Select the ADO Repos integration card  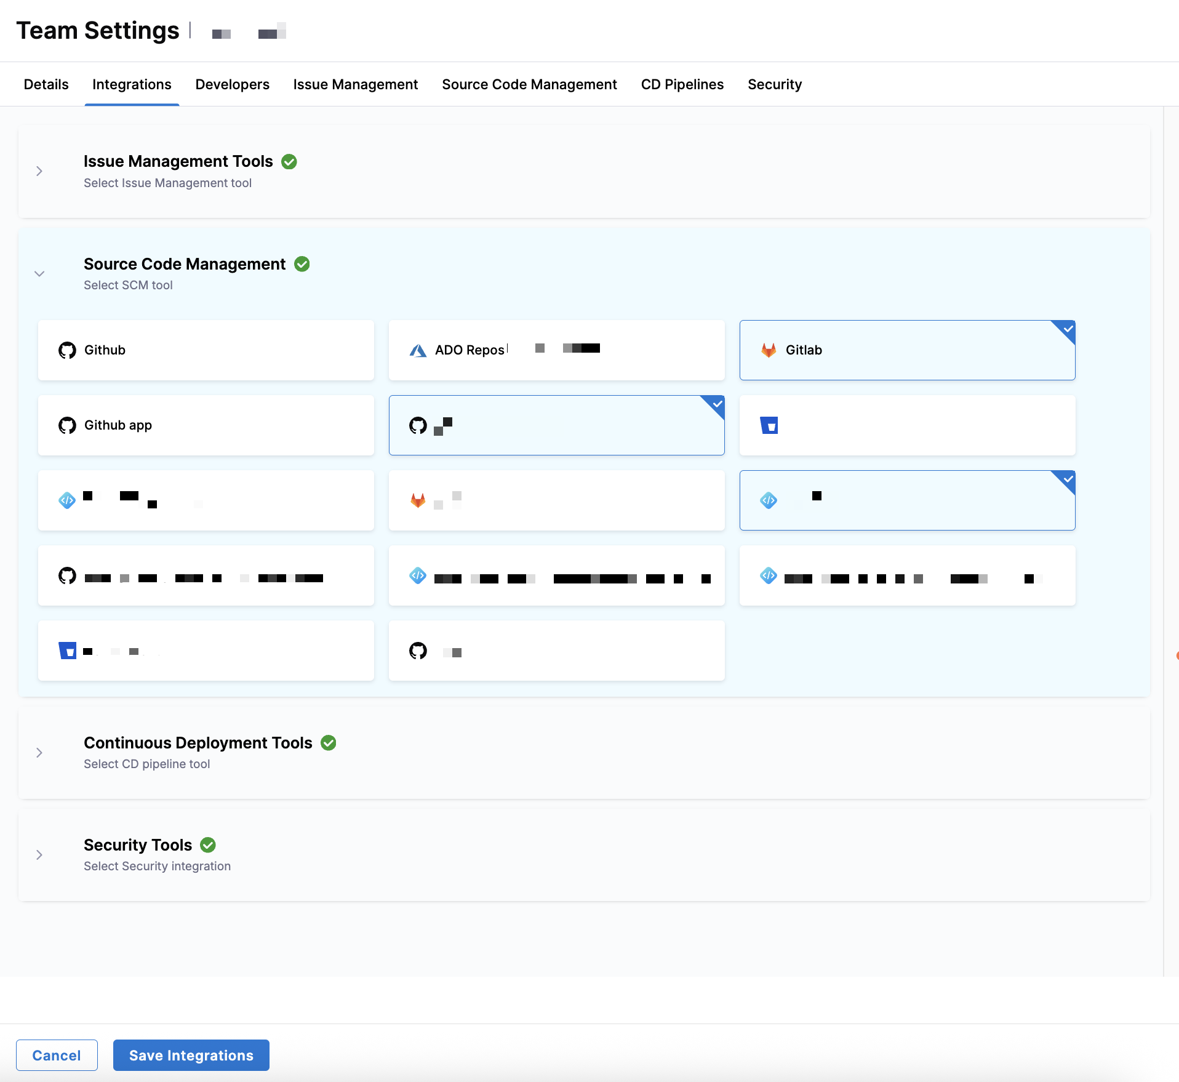pos(556,350)
